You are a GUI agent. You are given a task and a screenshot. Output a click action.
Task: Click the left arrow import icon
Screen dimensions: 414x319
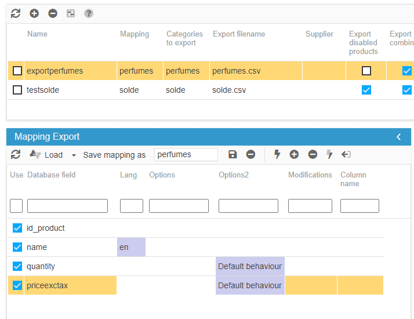tap(346, 154)
